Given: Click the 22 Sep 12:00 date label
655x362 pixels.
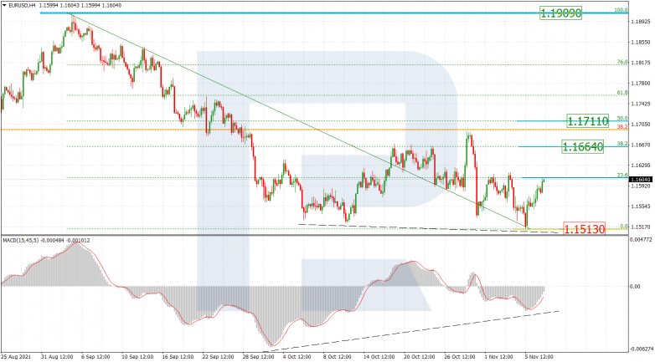Looking at the screenshot, I should pos(217,357).
